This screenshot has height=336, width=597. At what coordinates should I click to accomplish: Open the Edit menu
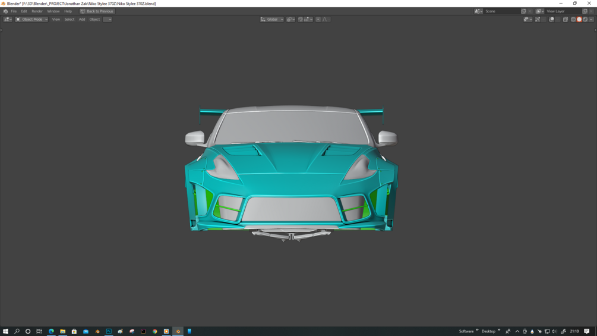coord(24,11)
